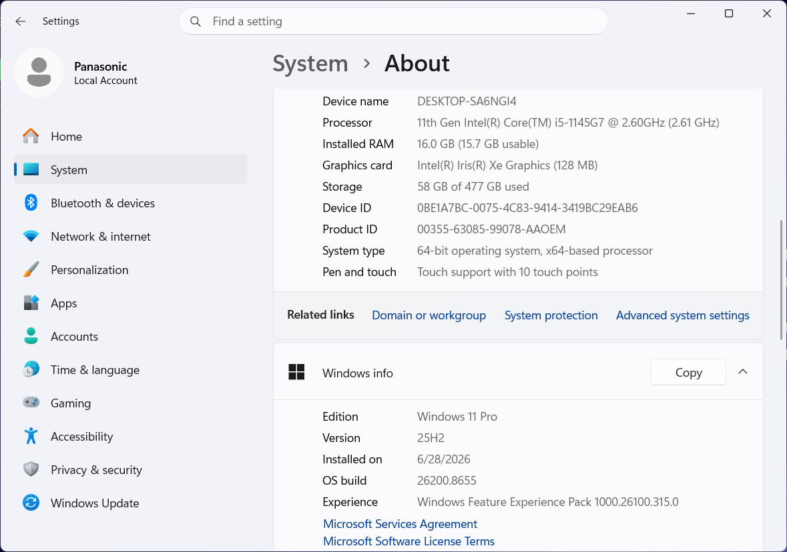Click the Intel Iris Xe Graphics value

tap(507, 165)
